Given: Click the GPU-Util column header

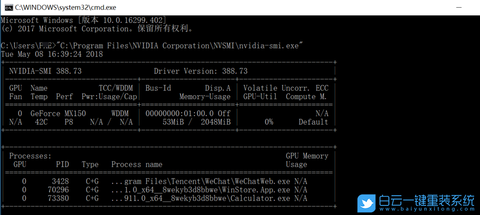Looking at the screenshot, I should [260, 97].
